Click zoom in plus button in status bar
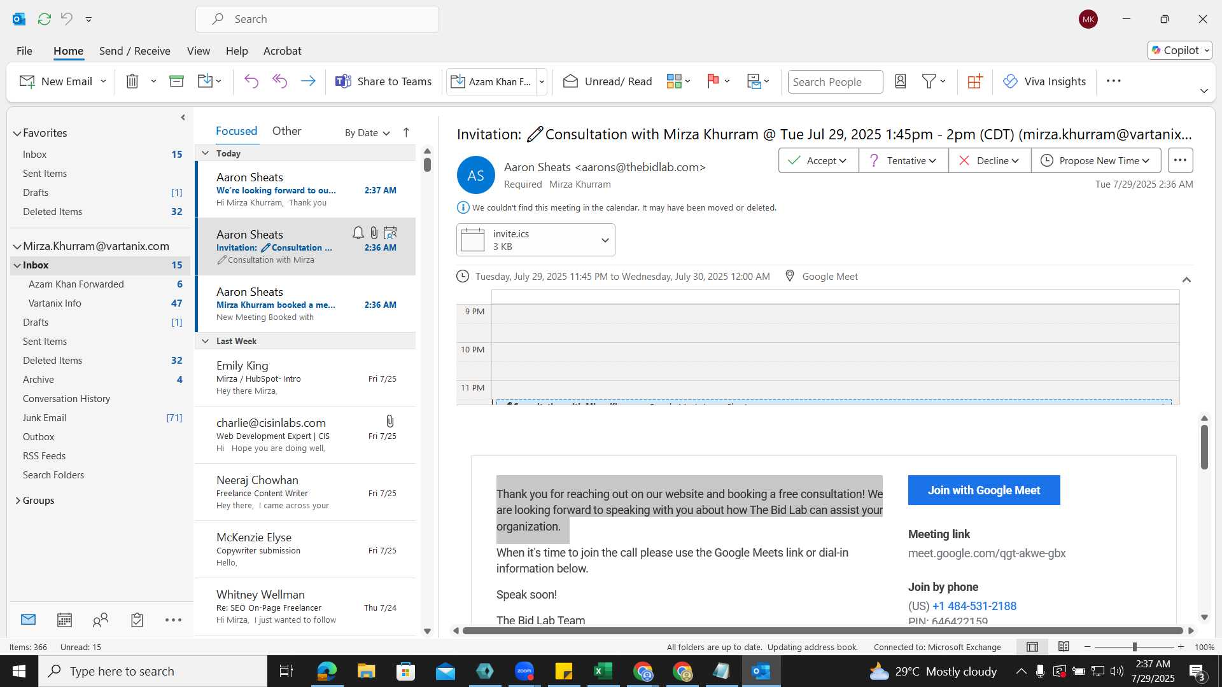Screen dimensions: 1222x687 click(x=1181, y=647)
